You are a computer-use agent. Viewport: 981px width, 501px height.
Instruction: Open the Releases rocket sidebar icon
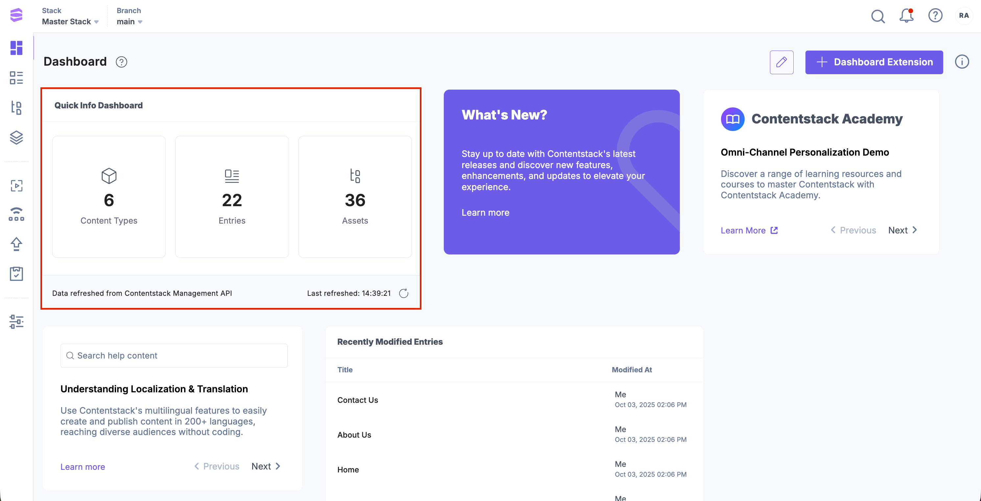click(x=16, y=244)
